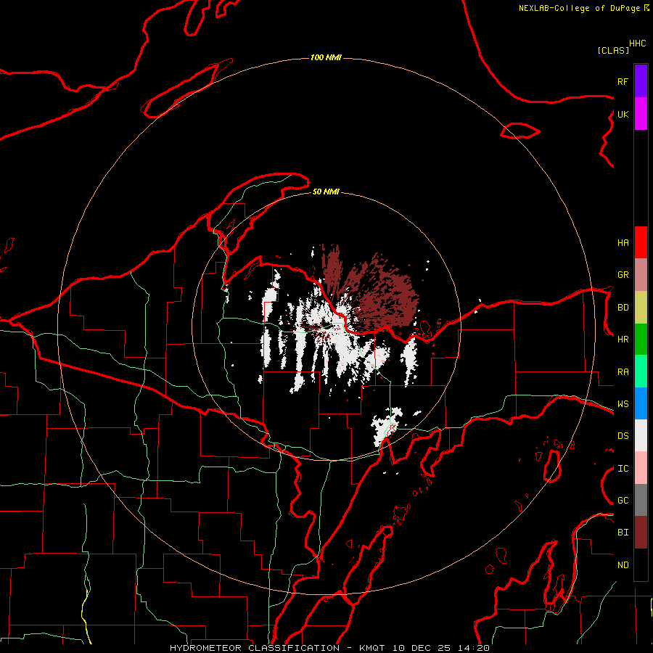Click the DS legend label

point(623,436)
